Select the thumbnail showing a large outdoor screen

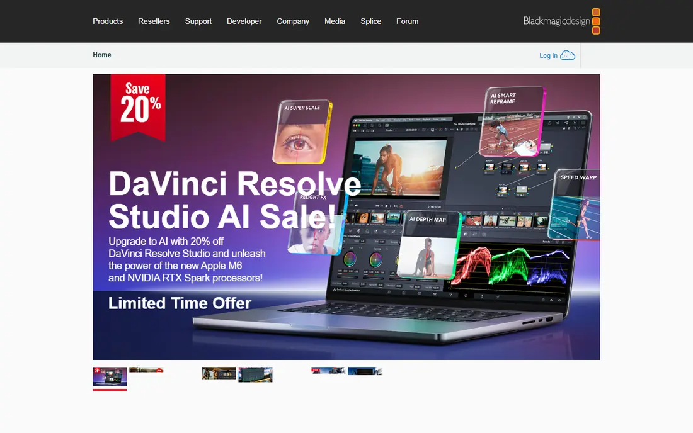pos(255,374)
